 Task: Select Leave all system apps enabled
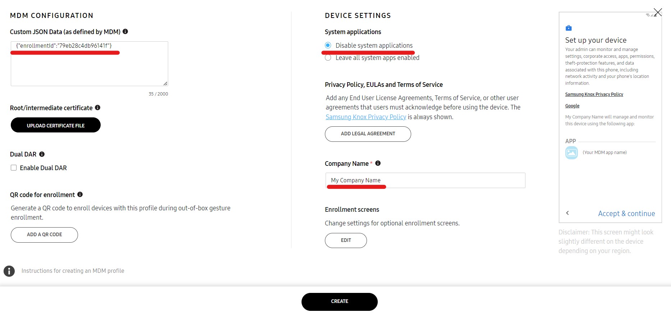[x=328, y=58]
